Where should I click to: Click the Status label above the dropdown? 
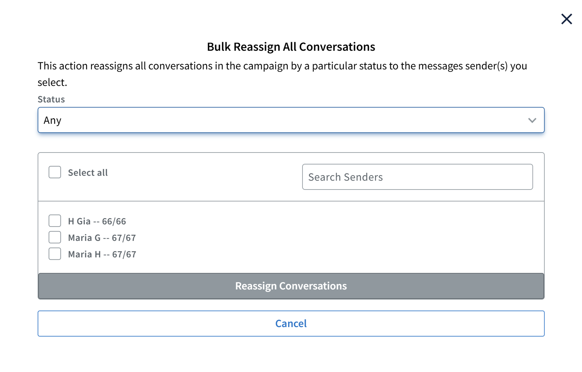click(x=51, y=99)
